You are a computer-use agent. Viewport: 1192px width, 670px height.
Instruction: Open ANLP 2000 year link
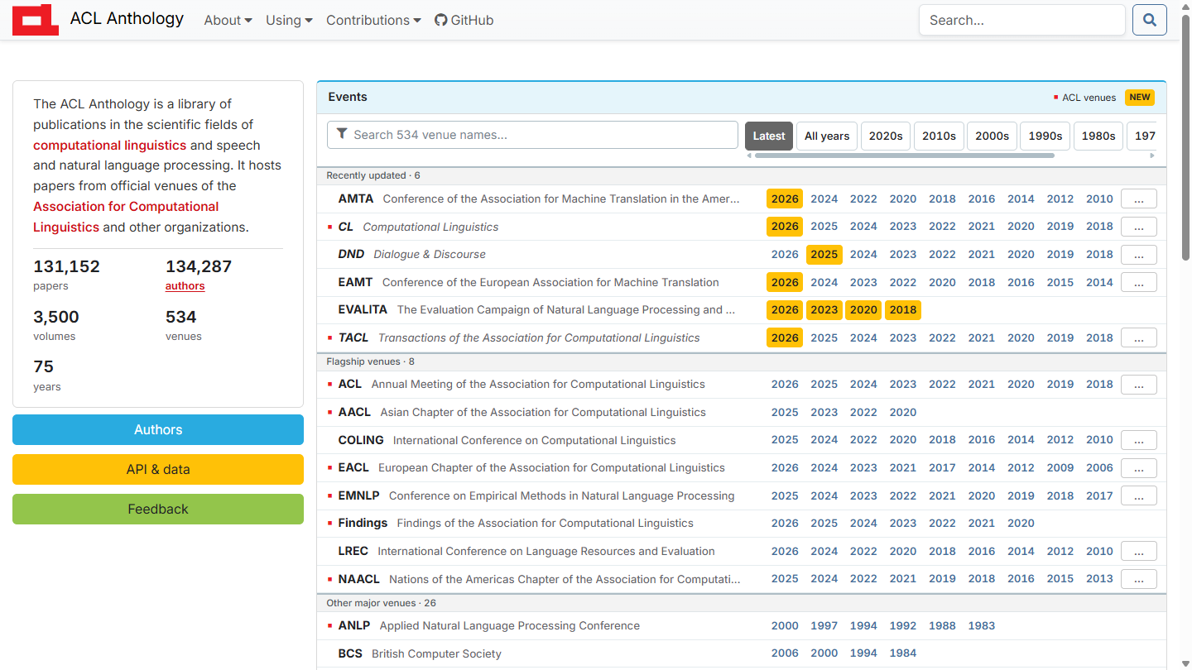pyautogui.click(x=785, y=626)
